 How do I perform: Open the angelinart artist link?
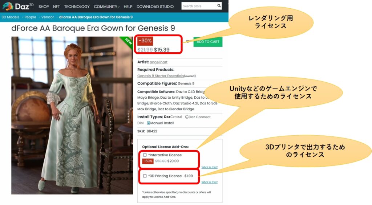[x=158, y=62]
